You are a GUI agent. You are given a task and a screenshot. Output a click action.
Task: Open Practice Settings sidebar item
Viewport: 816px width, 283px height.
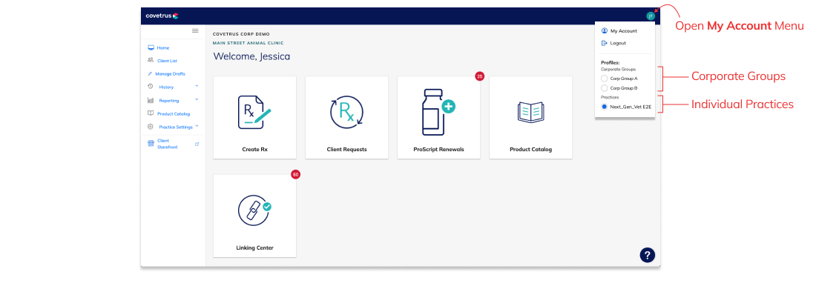tap(175, 127)
